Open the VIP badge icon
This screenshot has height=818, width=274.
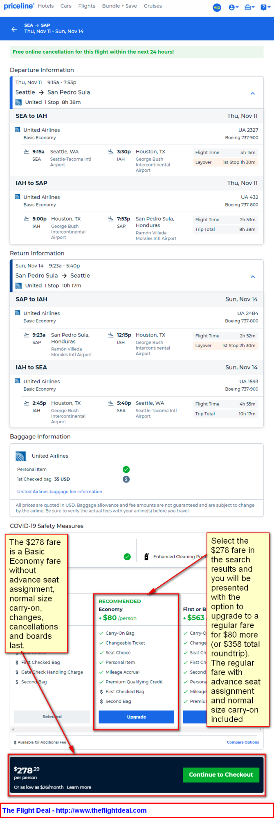(x=217, y=7)
